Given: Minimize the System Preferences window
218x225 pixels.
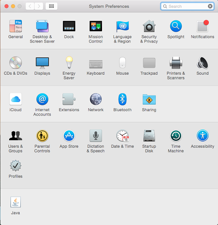Looking at the screenshot, I should [x=13, y=6].
